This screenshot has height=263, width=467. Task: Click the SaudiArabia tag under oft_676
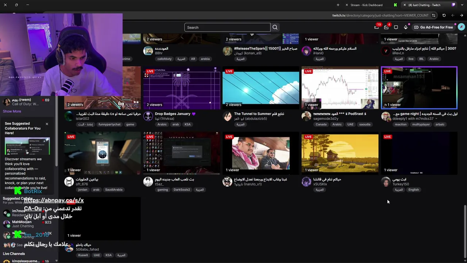[114, 190]
